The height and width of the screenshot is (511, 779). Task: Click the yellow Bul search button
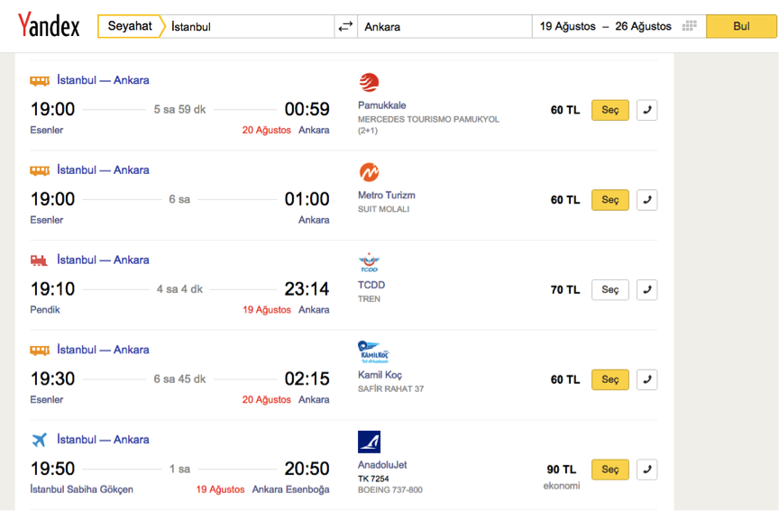[741, 26]
